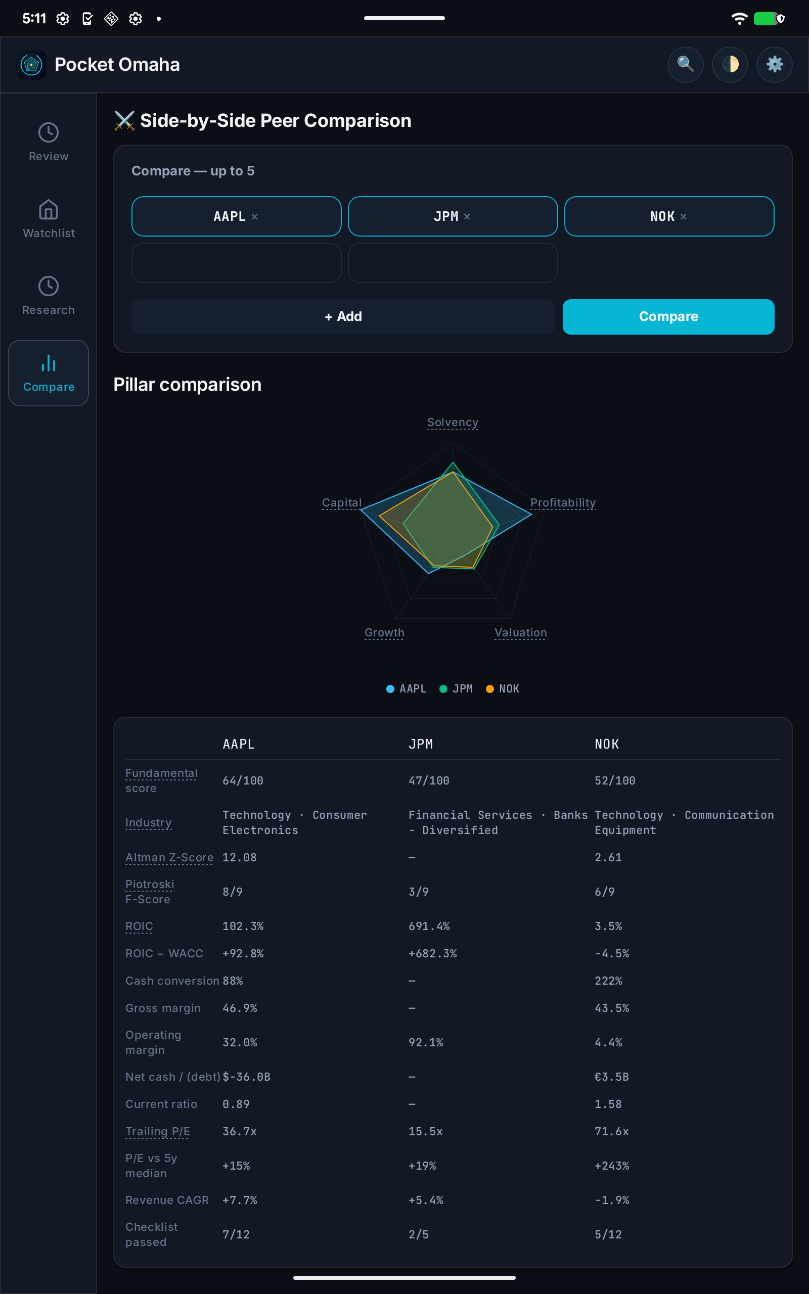
Task: Select JPM operating margin 92.1%
Action: [426, 1043]
